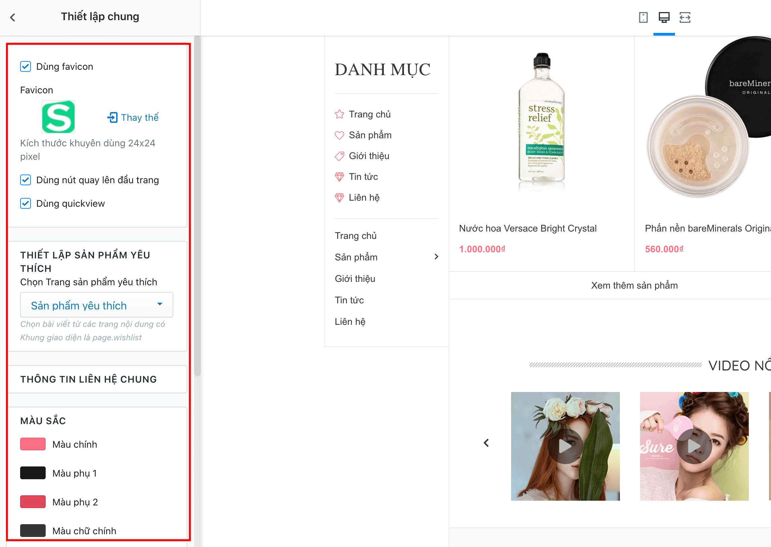771x547 pixels.
Task: Go back from Thiết lập chung panel
Action: (x=13, y=17)
